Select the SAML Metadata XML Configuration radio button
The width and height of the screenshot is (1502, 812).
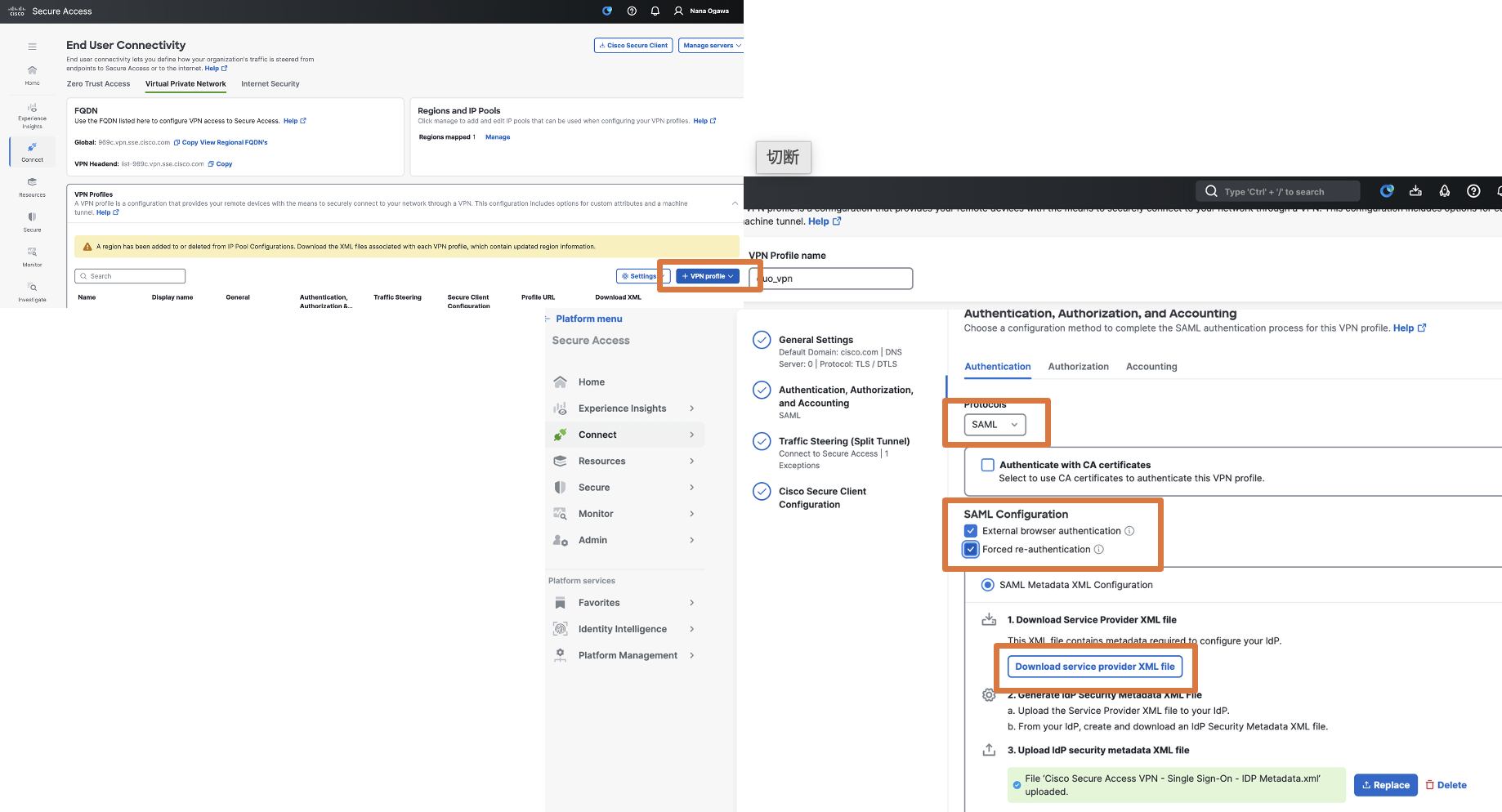[988, 585]
